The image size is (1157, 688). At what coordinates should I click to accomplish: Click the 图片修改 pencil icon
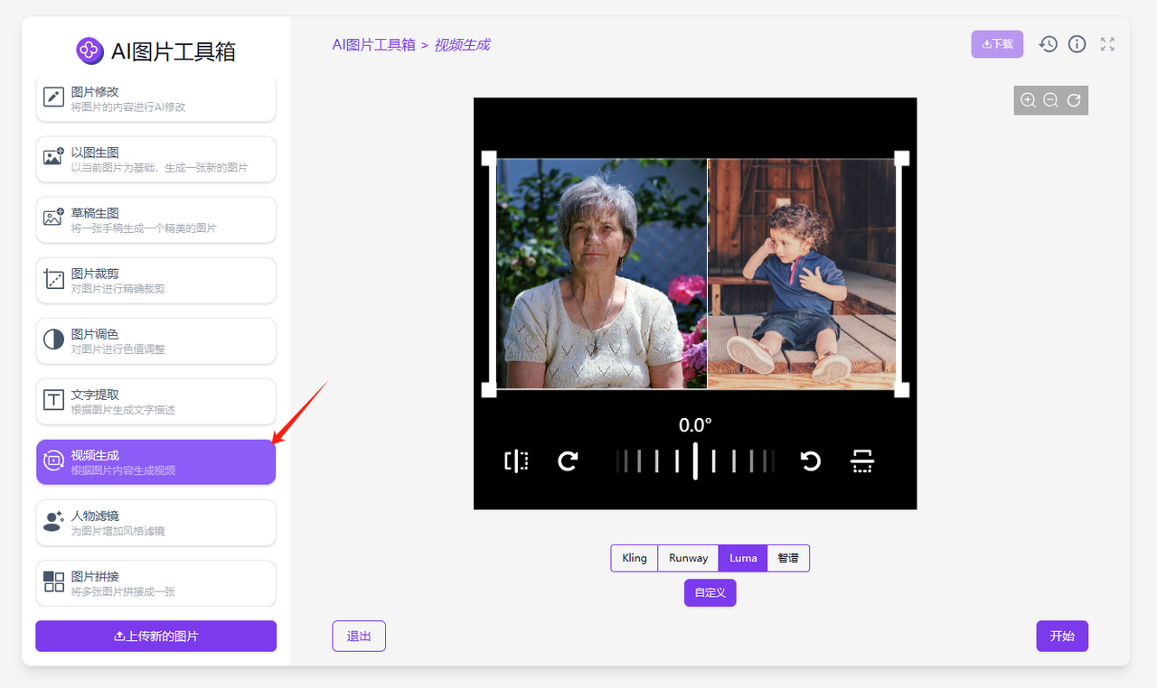tap(54, 98)
